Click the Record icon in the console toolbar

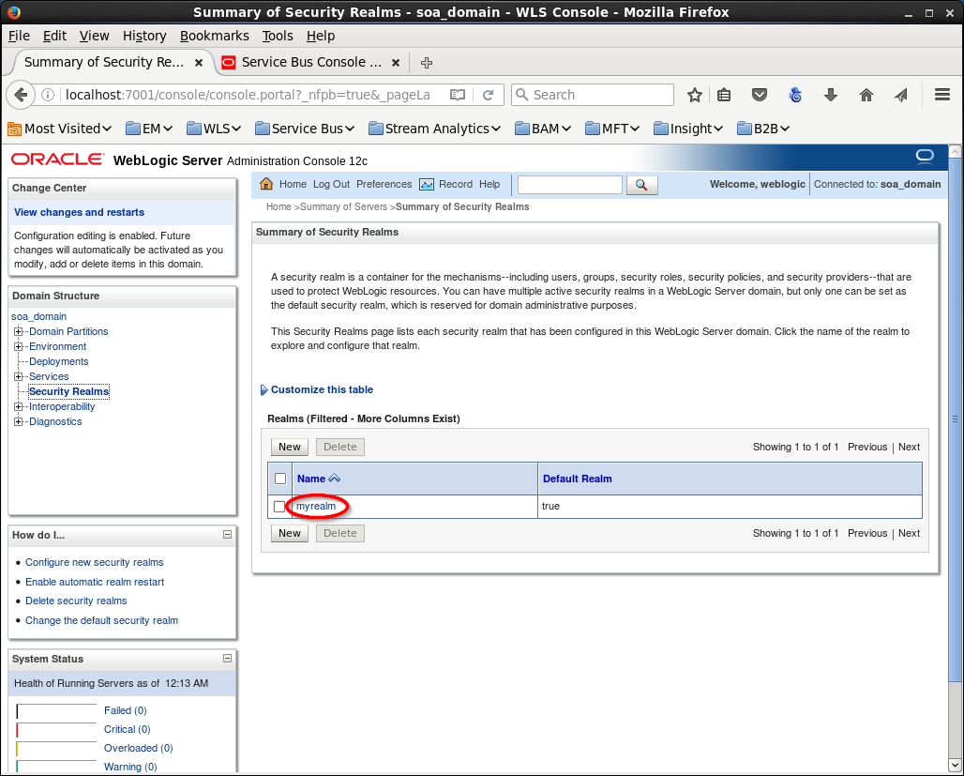[427, 184]
